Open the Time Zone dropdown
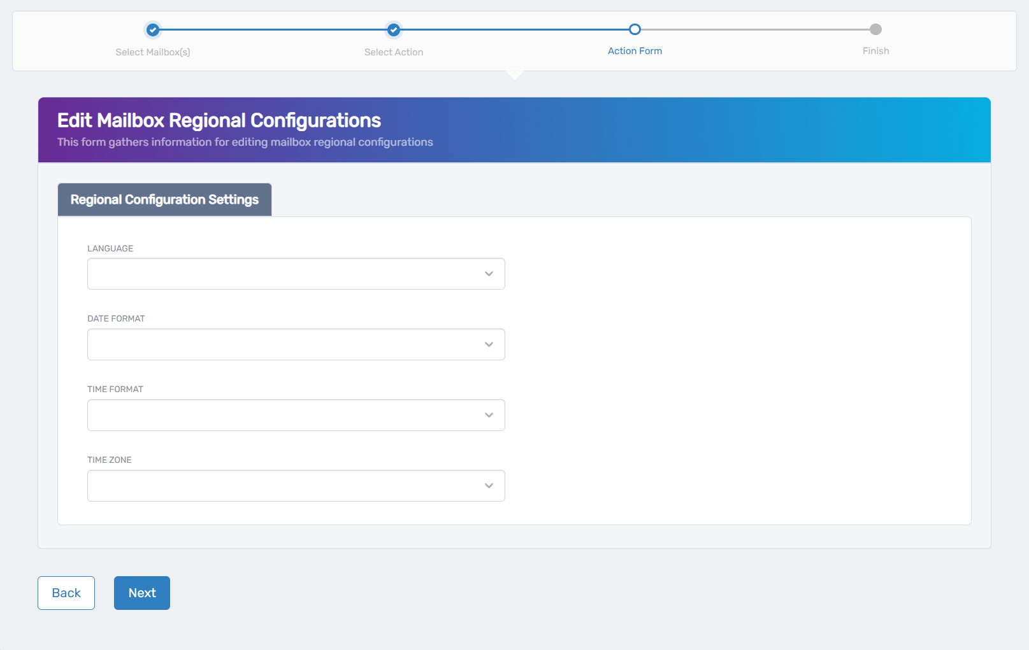 click(x=296, y=485)
